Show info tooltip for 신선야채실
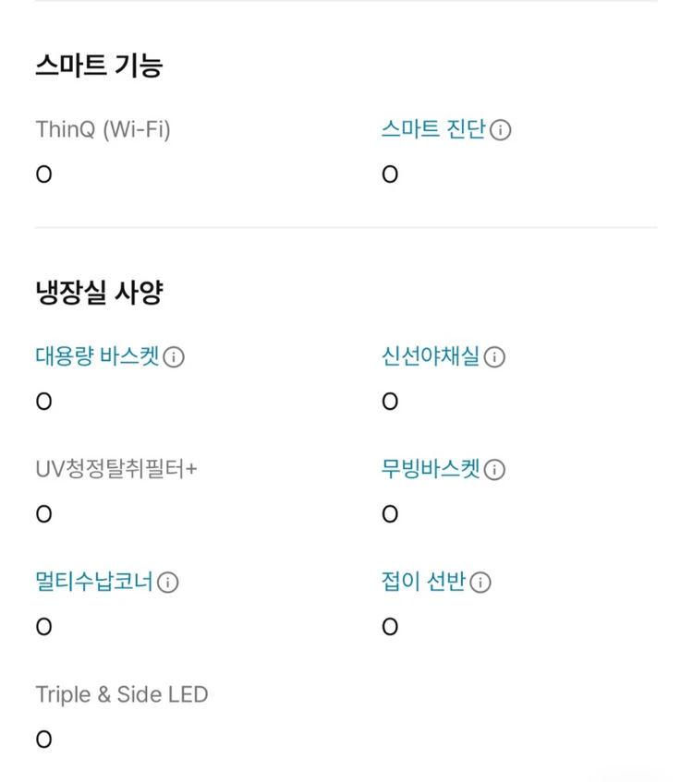Image resolution: width=693 pixels, height=782 pixels. click(x=494, y=357)
